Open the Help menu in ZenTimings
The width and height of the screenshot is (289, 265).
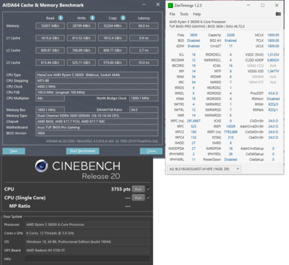(x=197, y=14)
